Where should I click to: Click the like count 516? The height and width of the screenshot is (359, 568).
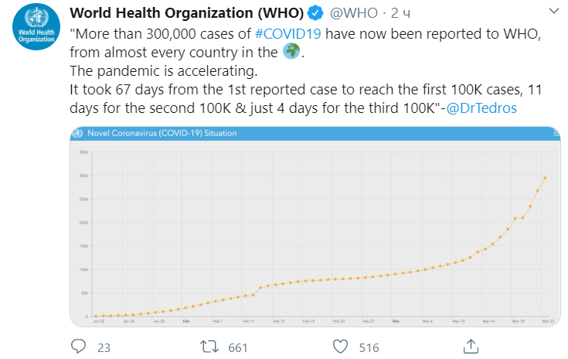[369, 347]
